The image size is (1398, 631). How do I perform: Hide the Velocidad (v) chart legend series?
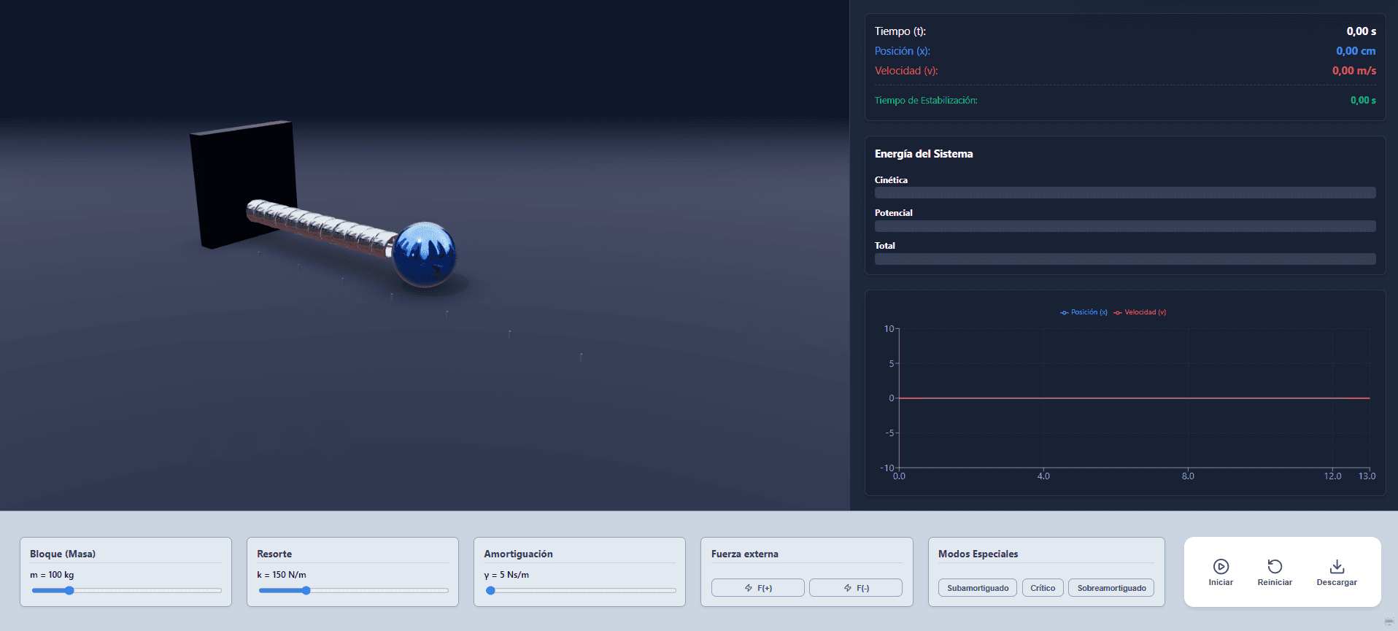1140,312
